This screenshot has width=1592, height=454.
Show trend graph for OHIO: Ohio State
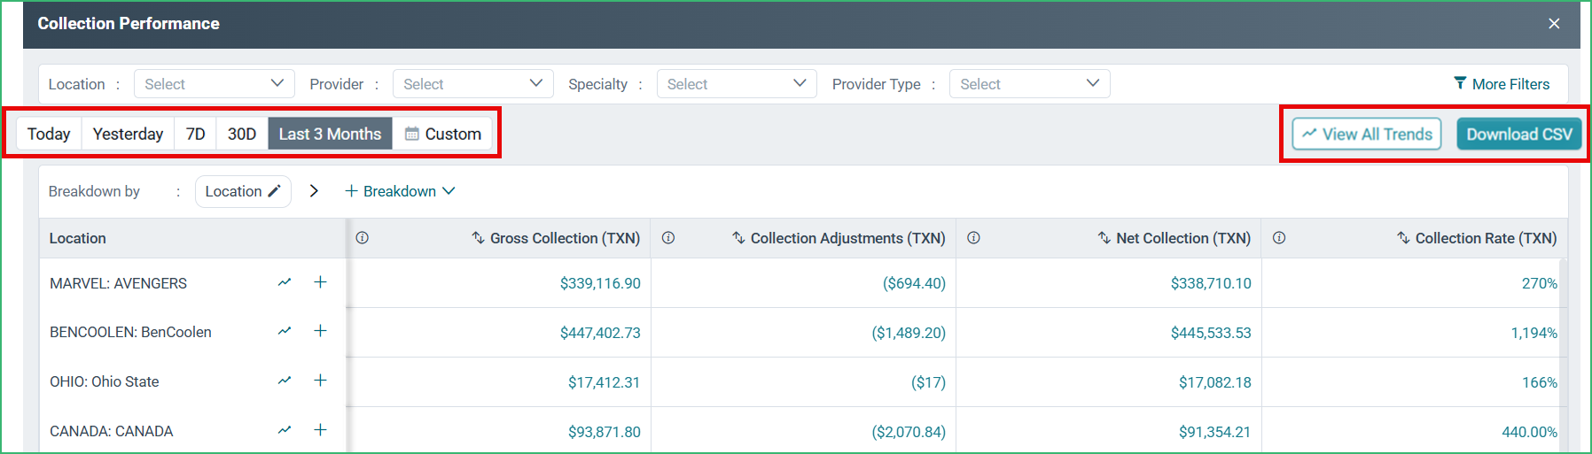285,381
